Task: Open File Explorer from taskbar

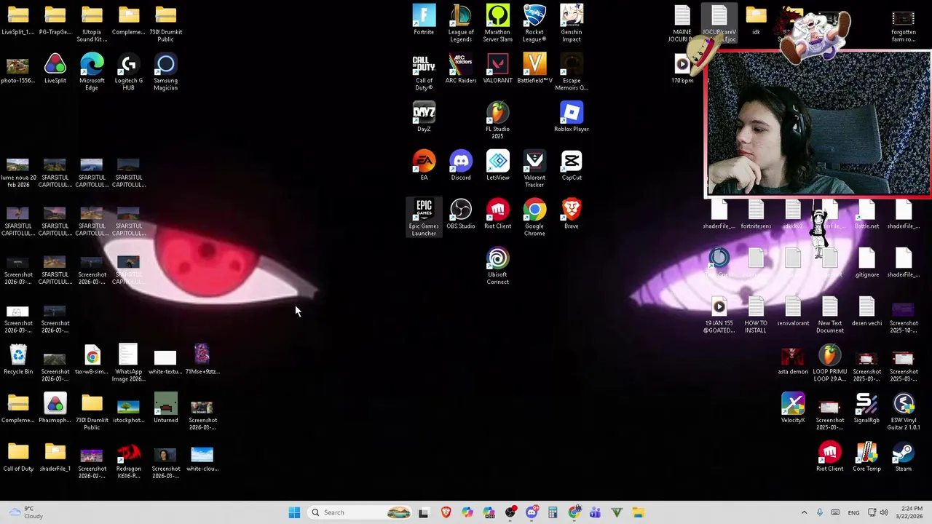Action: pyautogui.click(x=638, y=512)
